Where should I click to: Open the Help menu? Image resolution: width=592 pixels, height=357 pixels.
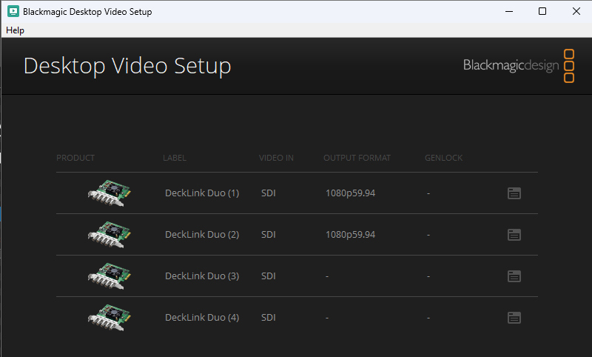15,30
